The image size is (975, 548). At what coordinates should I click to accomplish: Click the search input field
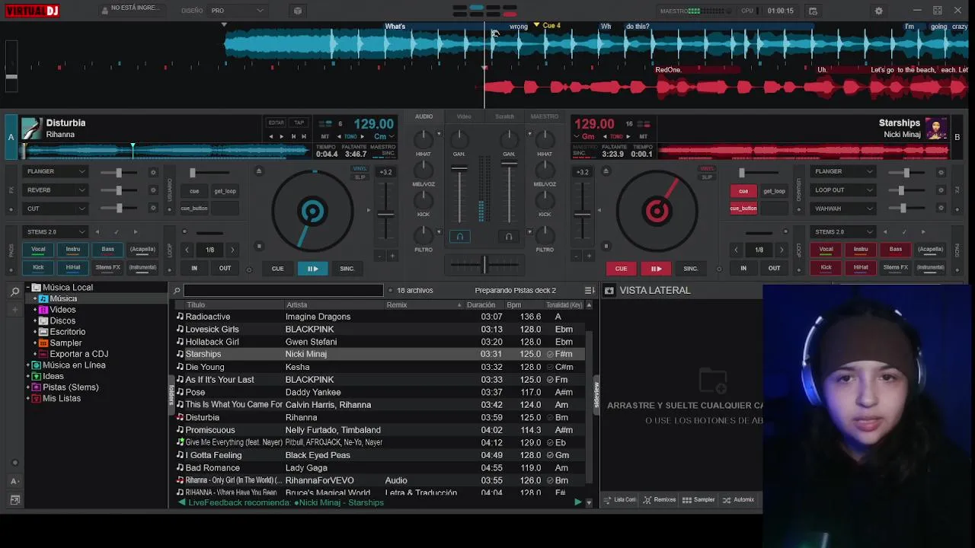pyautogui.click(x=283, y=290)
